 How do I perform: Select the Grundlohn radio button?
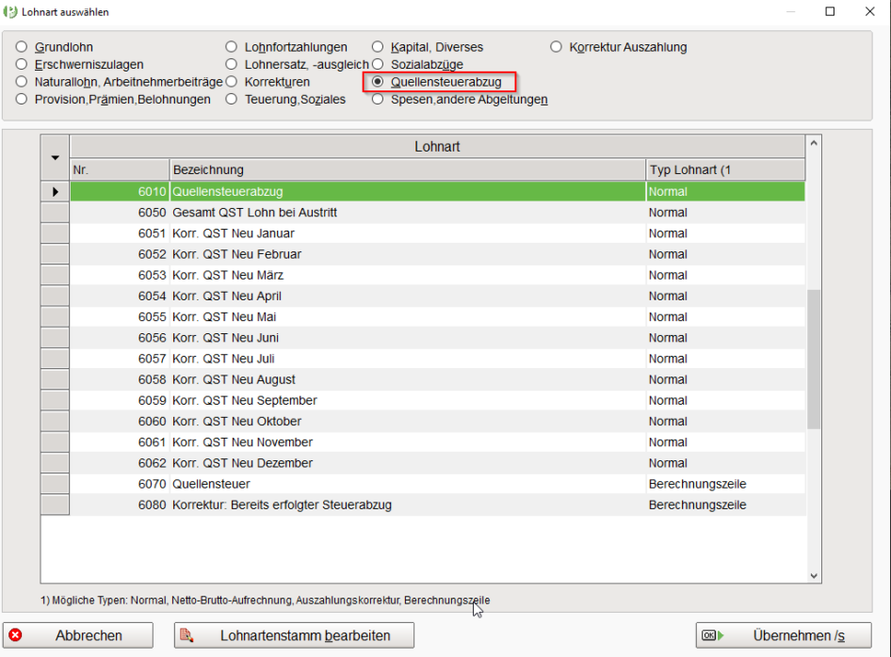coord(22,46)
